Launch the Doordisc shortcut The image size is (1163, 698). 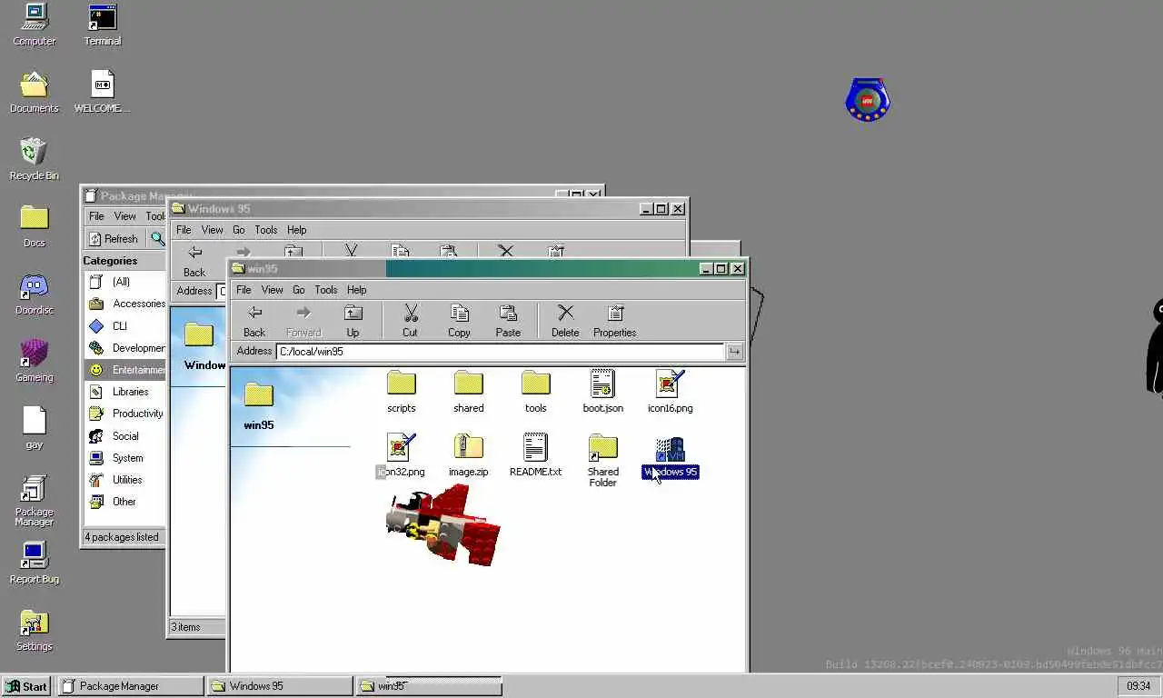[x=34, y=294]
